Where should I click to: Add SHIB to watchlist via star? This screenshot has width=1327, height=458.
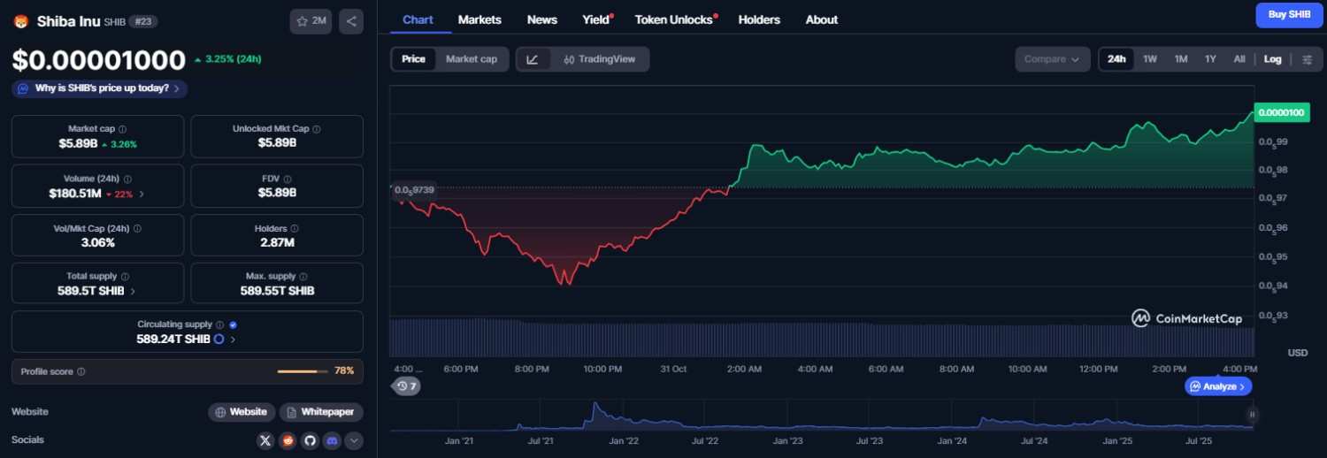[311, 21]
